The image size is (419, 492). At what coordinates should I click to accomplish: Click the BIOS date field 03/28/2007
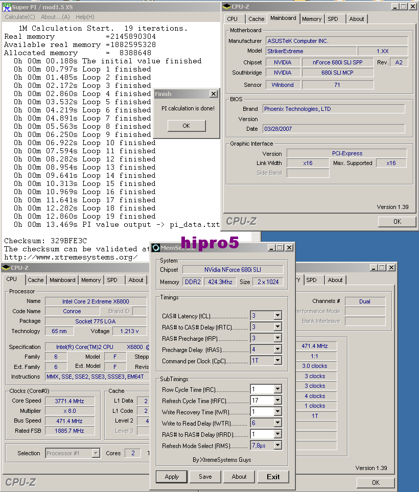tap(334, 129)
